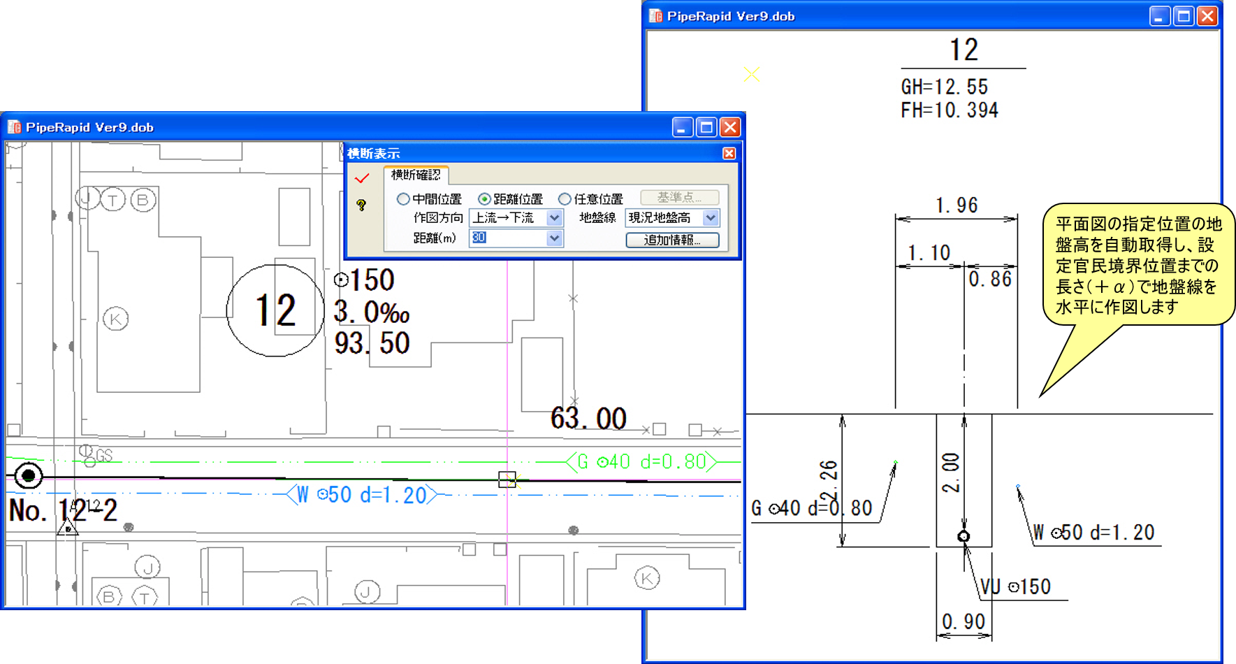1236x664 pixels.
Task: Click the distance text field containing 30
Action: click(507, 238)
